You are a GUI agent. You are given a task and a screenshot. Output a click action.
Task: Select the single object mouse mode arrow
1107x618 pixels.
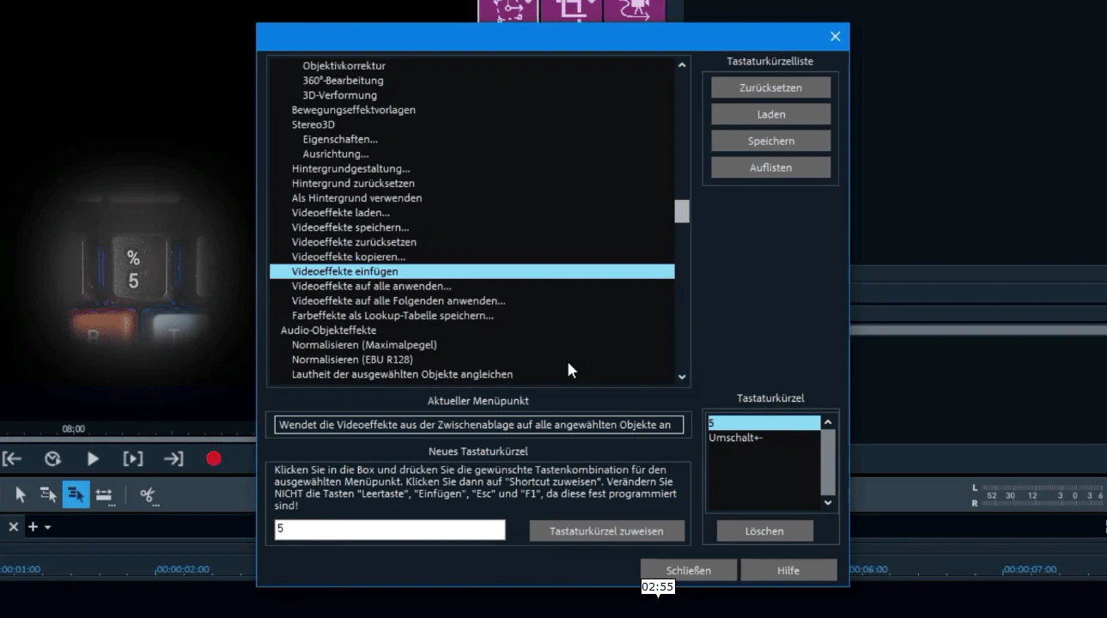tap(21, 494)
